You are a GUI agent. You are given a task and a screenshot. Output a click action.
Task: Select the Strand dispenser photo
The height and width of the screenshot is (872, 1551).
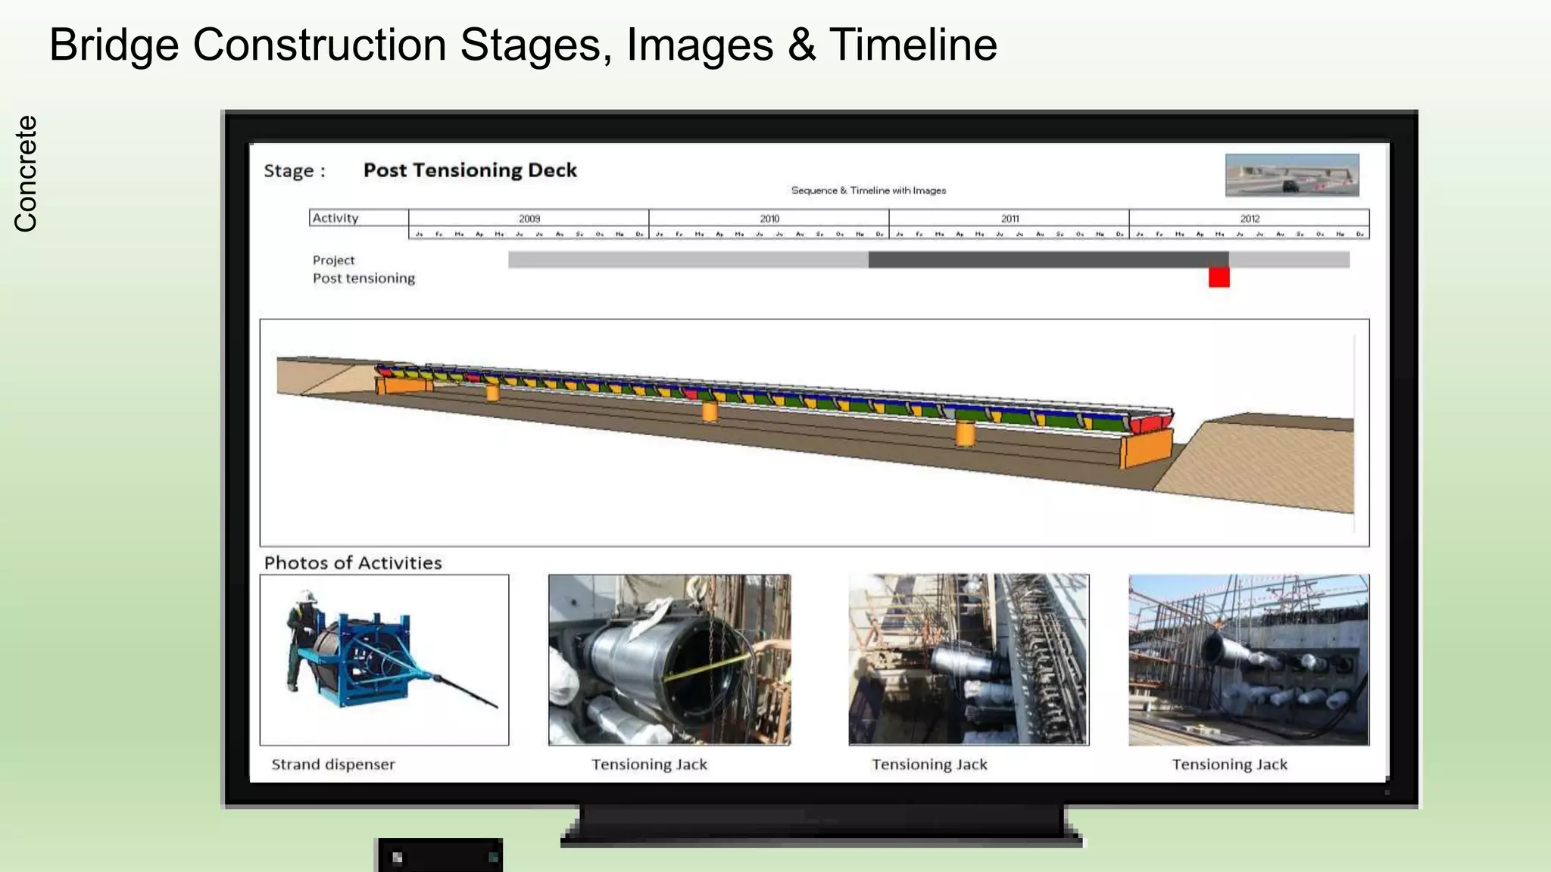coord(384,659)
